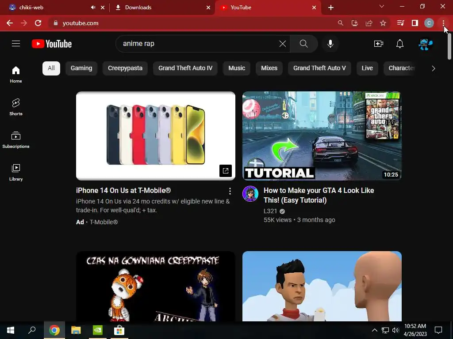Image resolution: width=453 pixels, height=339 pixels.
Task: Open the iPhone colors ad thumbnail
Action: pos(155,136)
